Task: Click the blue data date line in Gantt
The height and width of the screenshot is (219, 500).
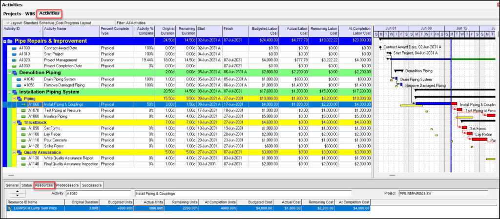Action: [451, 105]
